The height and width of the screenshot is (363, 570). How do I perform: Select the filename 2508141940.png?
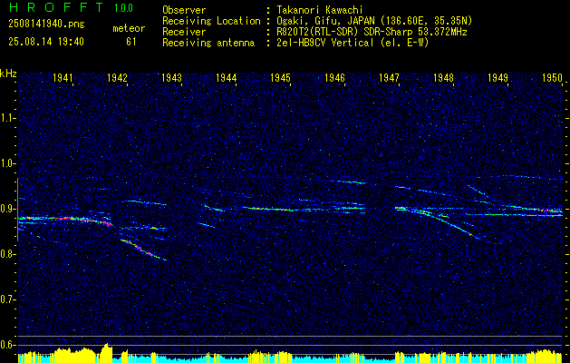coord(46,25)
